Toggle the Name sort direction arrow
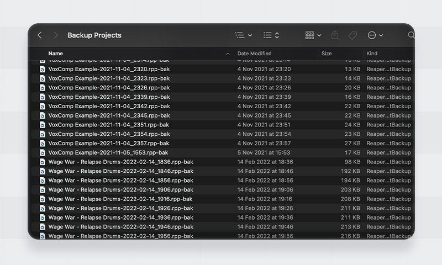Screen dimensions: 442x265 [x=228, y=54]
